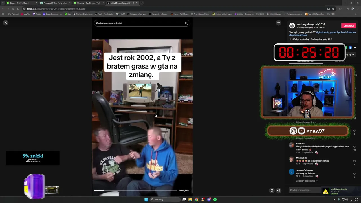Viewport: 361px width, 203px height.
Task: Open the EXCEL bookmarks folder
Action: 260,14
